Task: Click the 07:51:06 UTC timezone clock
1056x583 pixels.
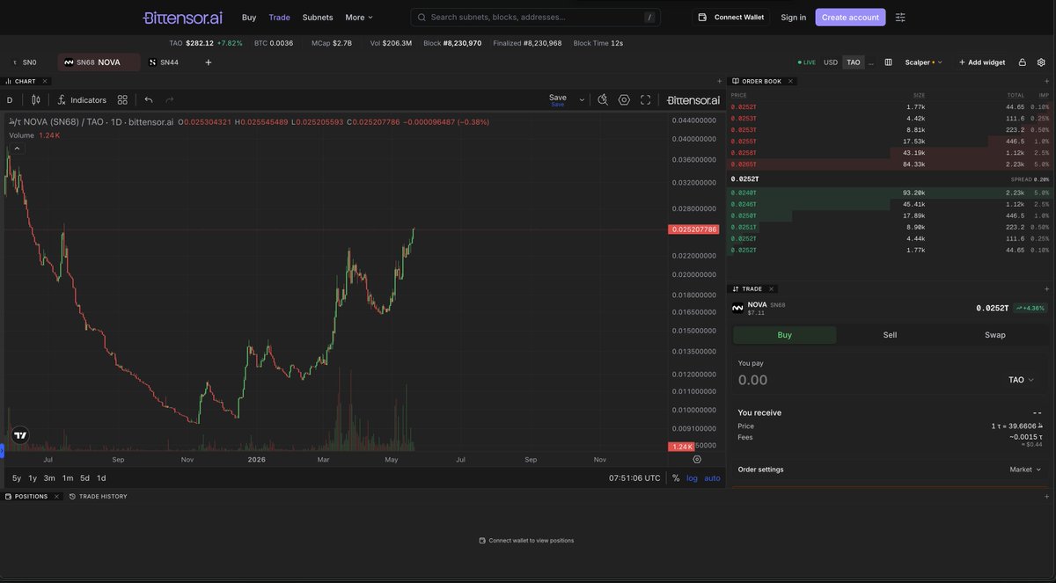Action: tap(634, 478)
